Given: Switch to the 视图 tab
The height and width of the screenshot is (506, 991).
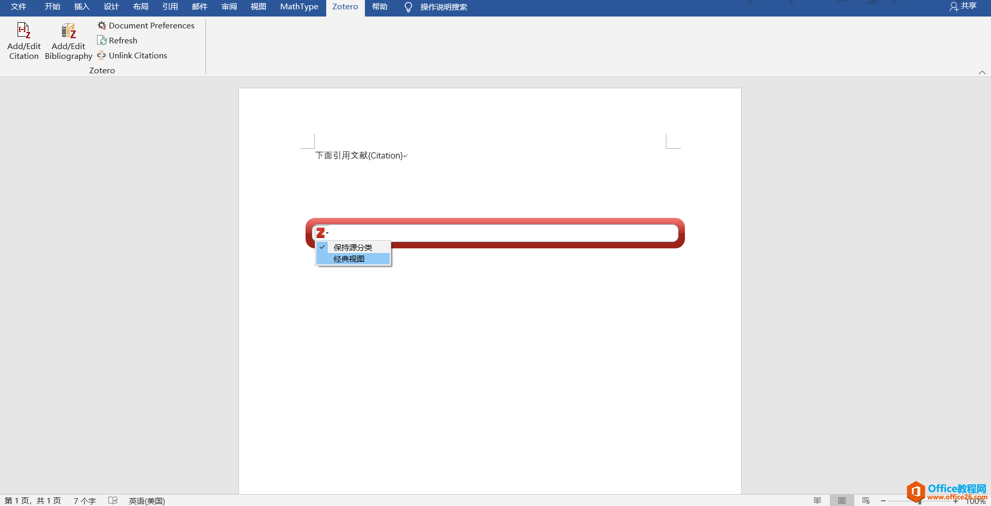Looking at the screenshot, I should [258, 7].
